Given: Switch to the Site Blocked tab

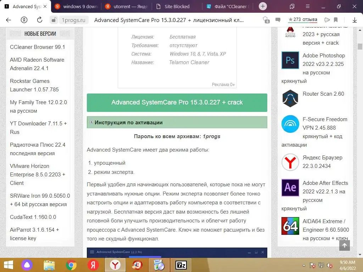Looking at the screenshot, I should point(177,6).
